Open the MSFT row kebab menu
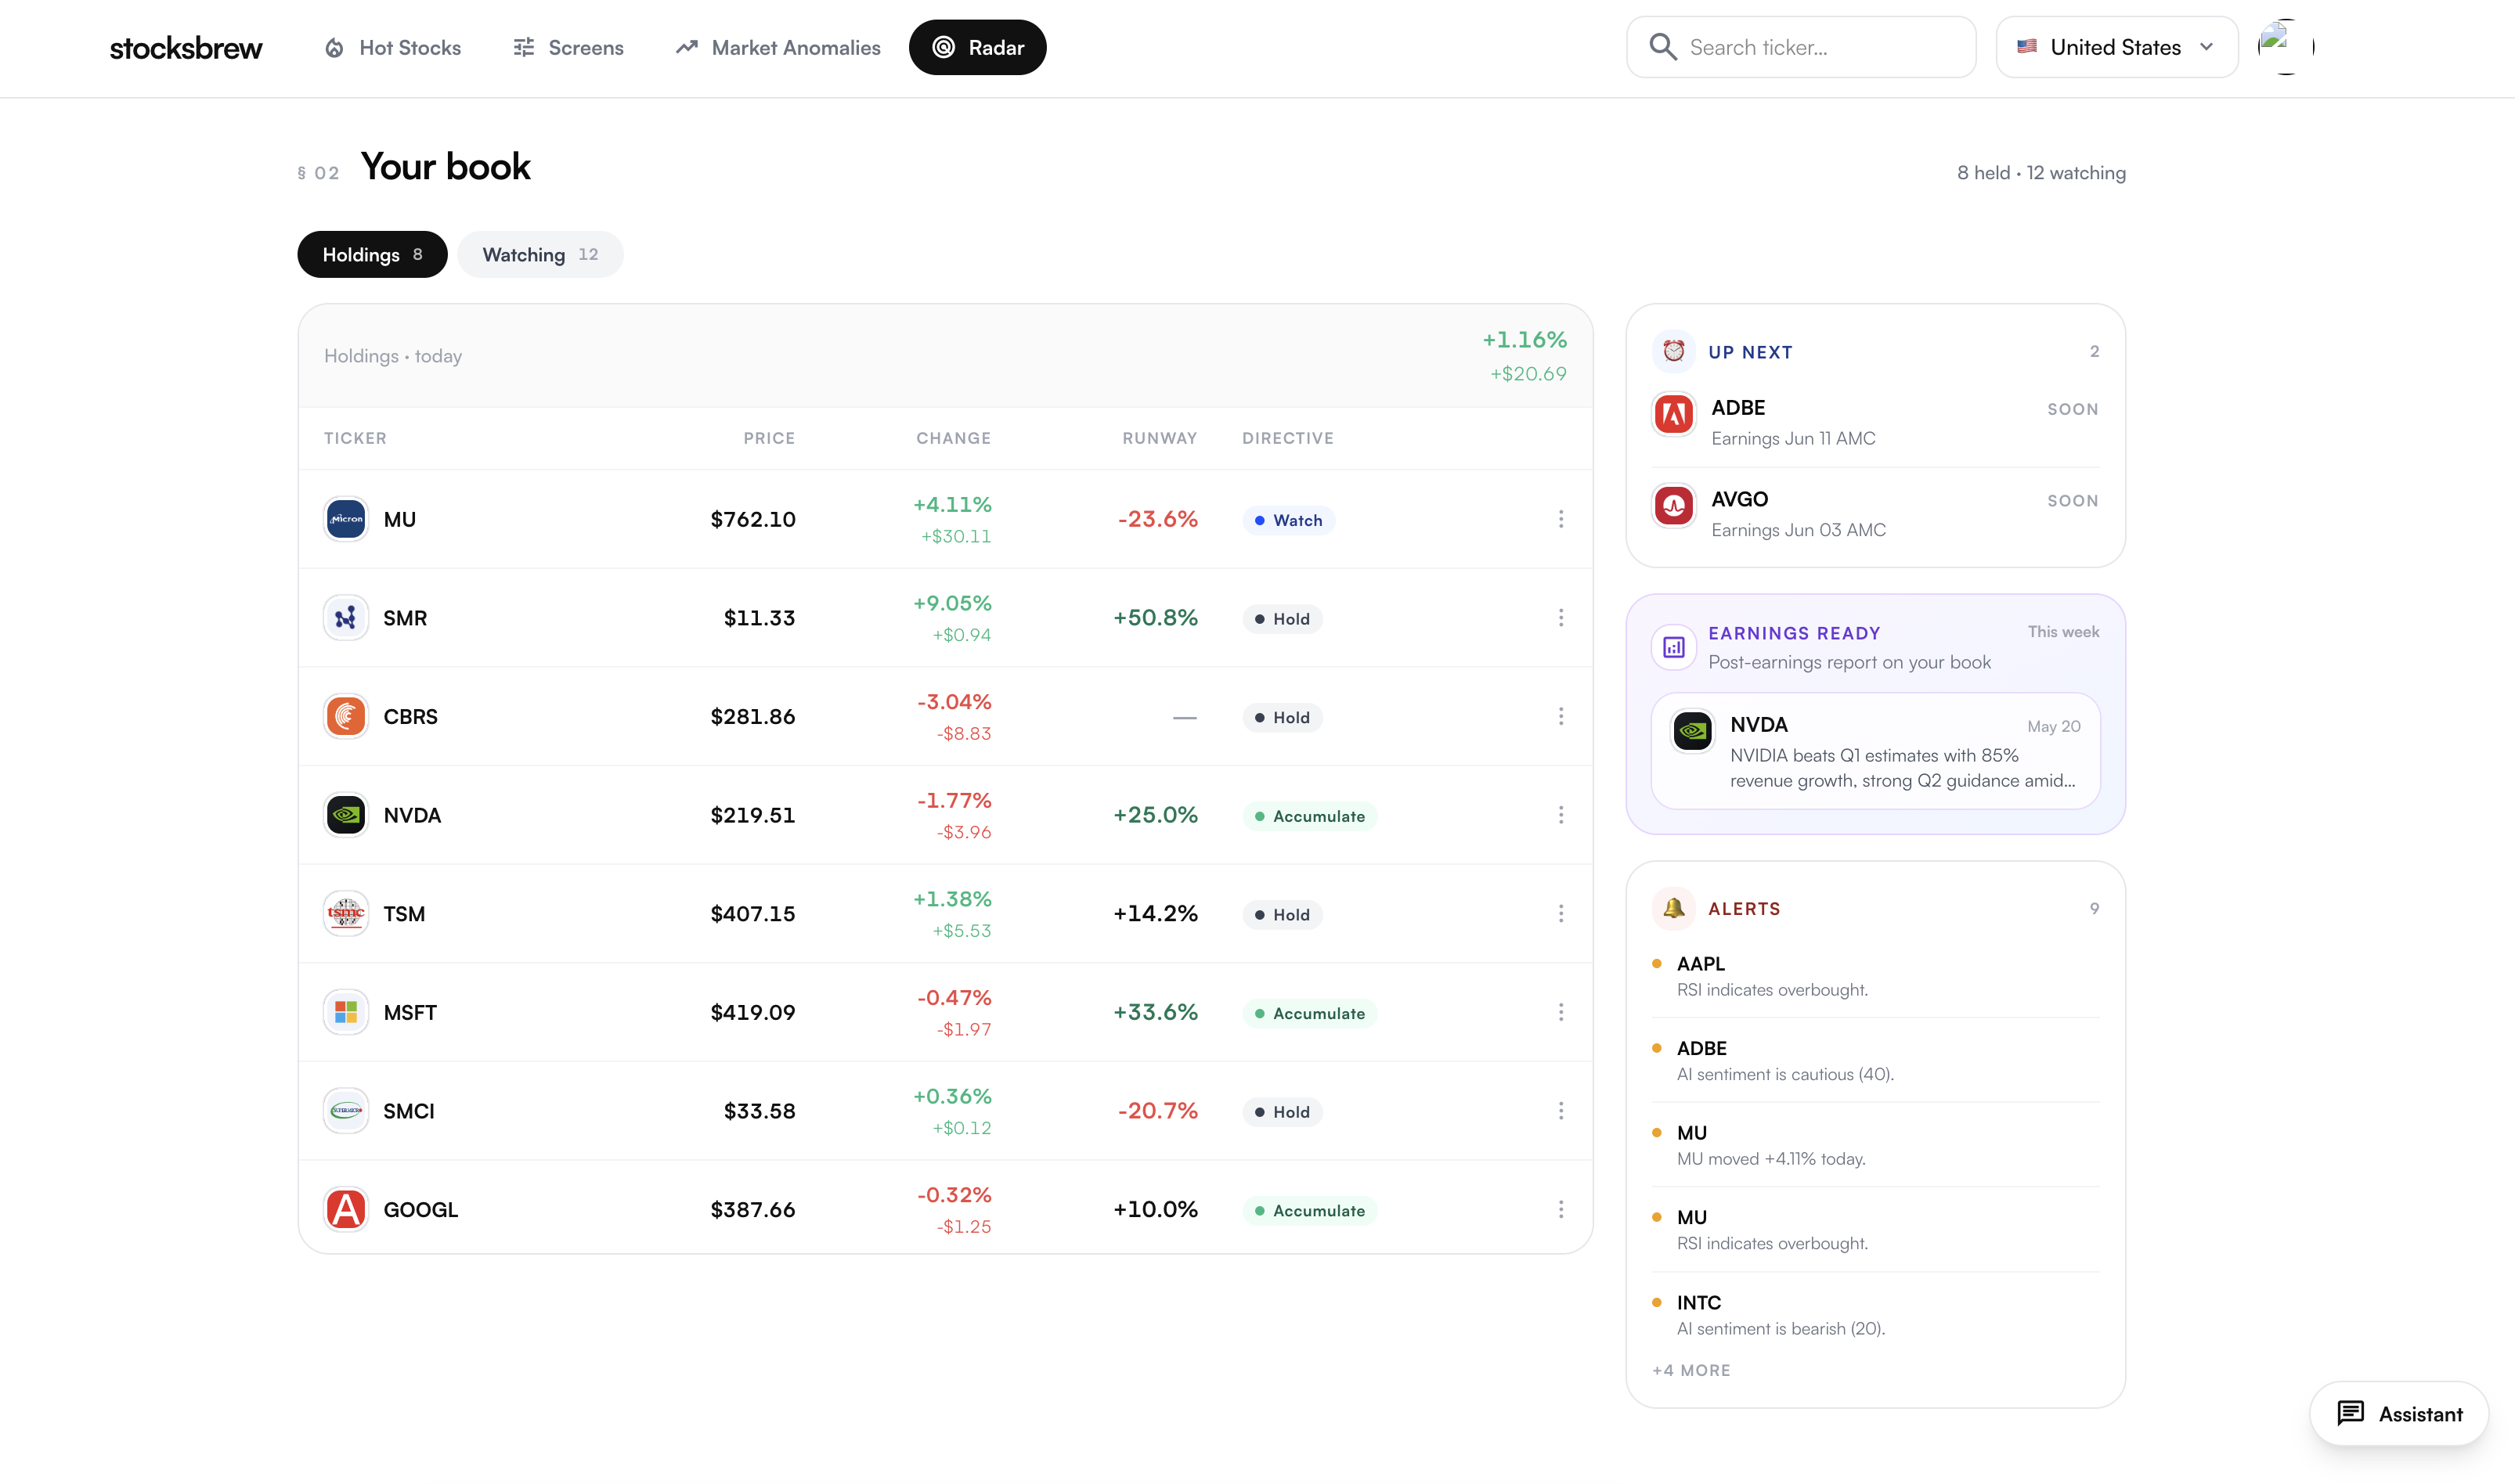The height and width of the screenshot is (1484, 2515). [1561, 1012]
